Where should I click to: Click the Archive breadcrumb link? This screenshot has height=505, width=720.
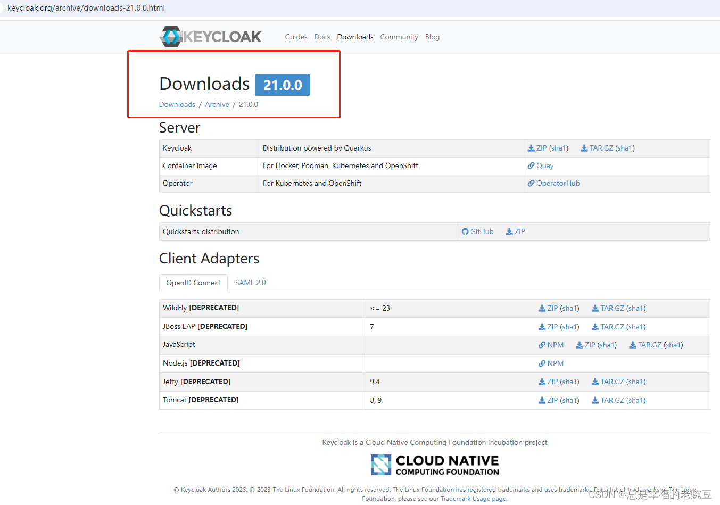click(x=217, y=104)
